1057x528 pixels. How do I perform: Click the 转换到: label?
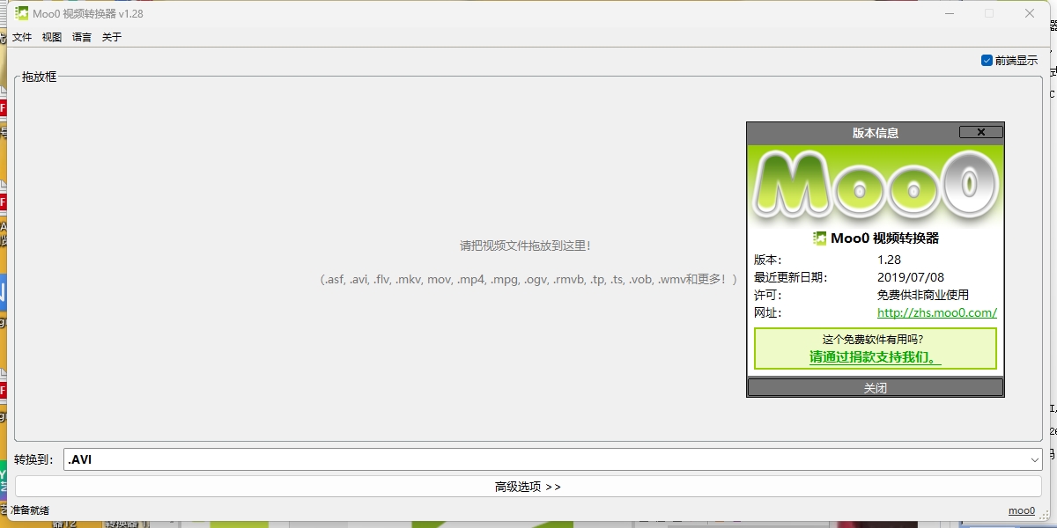tap(34, 459)
